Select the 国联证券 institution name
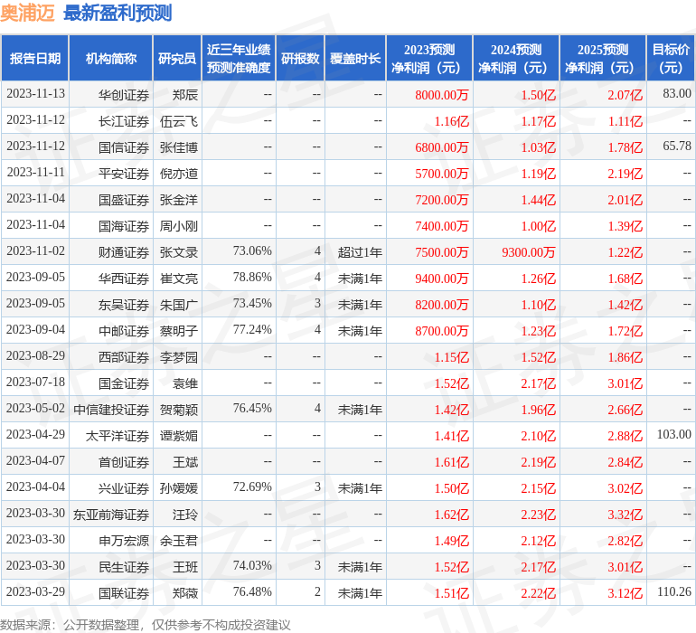 click(x=124, y=593)
